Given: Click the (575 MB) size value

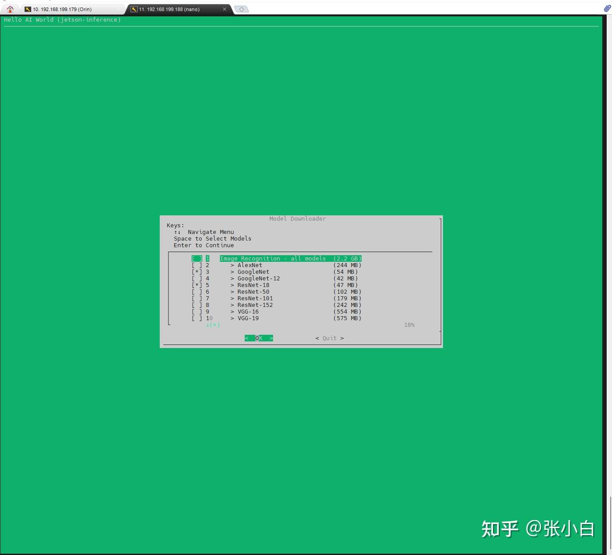Looking at the screenshot, I should [347, 318].
